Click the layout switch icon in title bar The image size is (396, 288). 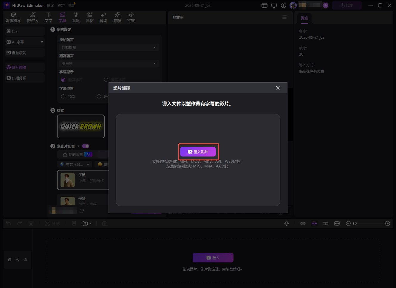[264, 5]
